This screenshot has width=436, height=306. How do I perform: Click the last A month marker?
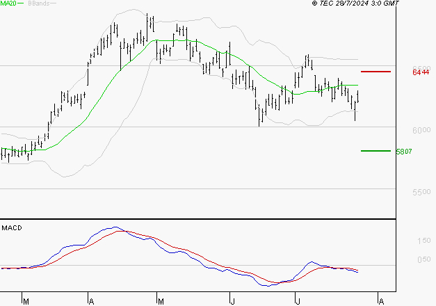(x=381, y=302)
